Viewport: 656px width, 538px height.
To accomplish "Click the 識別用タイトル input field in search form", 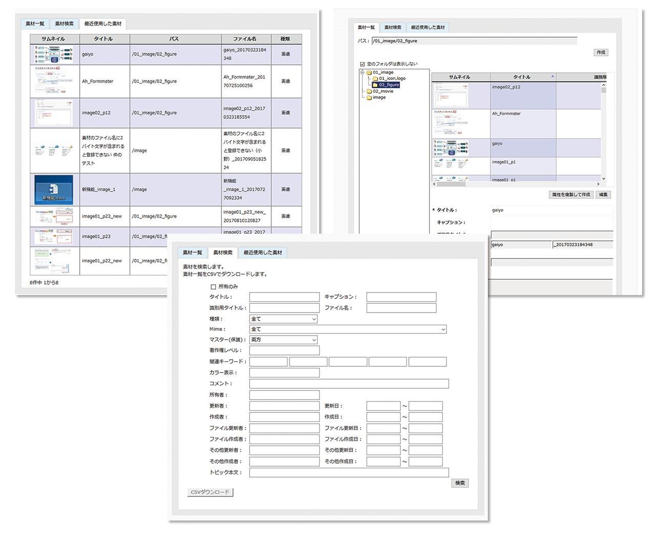I will click(x=284, y=308).
